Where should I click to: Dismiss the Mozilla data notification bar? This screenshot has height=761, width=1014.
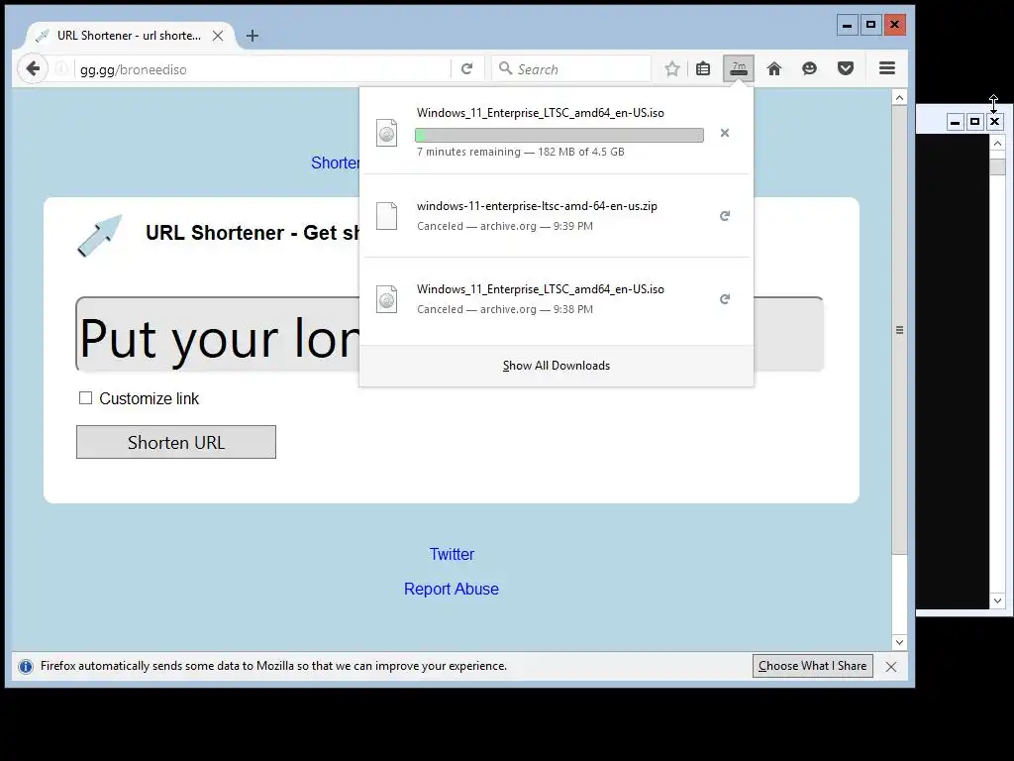[891, 667]
